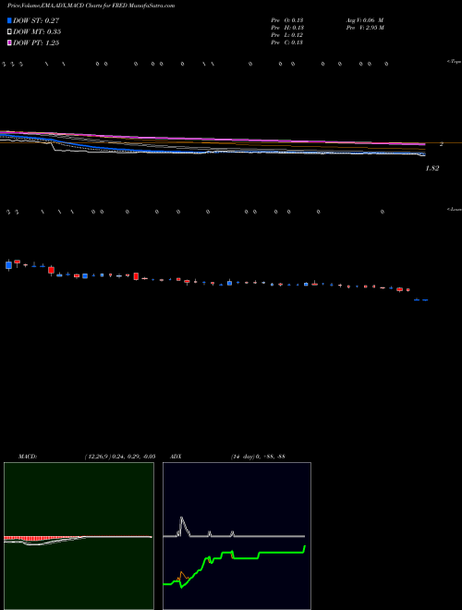Select the 'DOW MT: 0.33' legend text
462x610 pixels.
coord(37,32)
